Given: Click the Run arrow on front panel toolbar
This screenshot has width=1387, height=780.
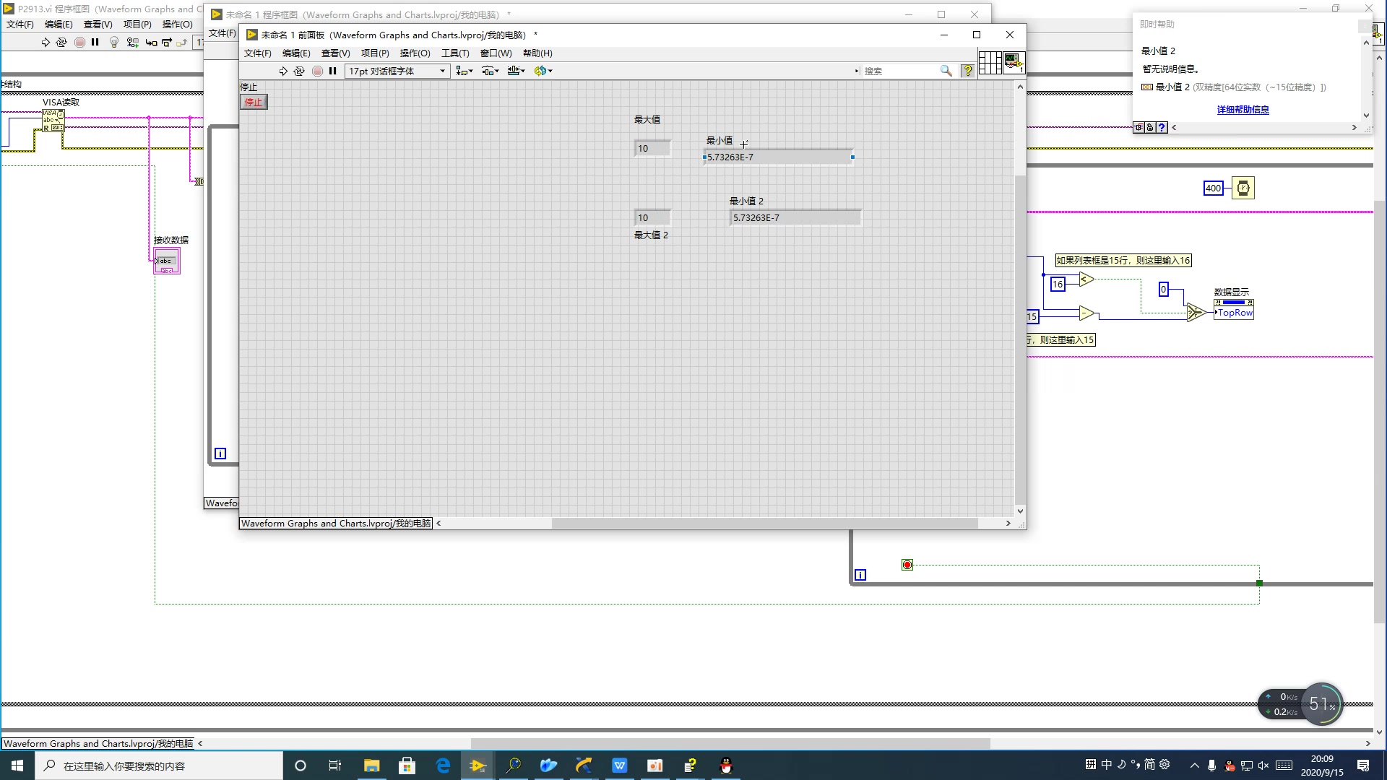Looking at the screenshot, I should point(283,71).
